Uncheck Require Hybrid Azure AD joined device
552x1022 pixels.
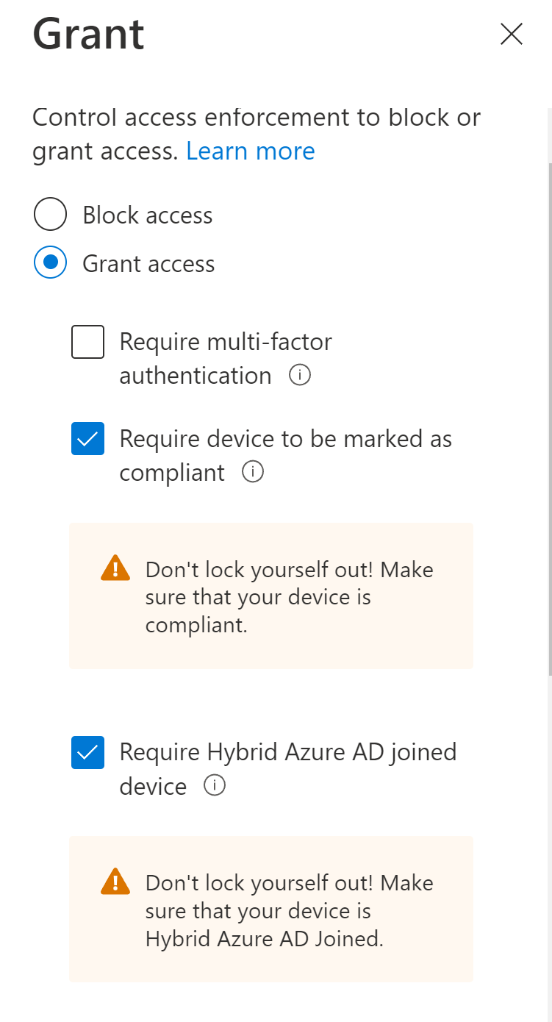[87, 752]
